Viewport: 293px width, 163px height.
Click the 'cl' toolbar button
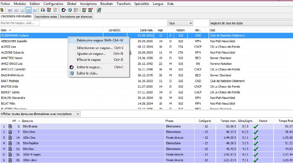tap(22, 10)
